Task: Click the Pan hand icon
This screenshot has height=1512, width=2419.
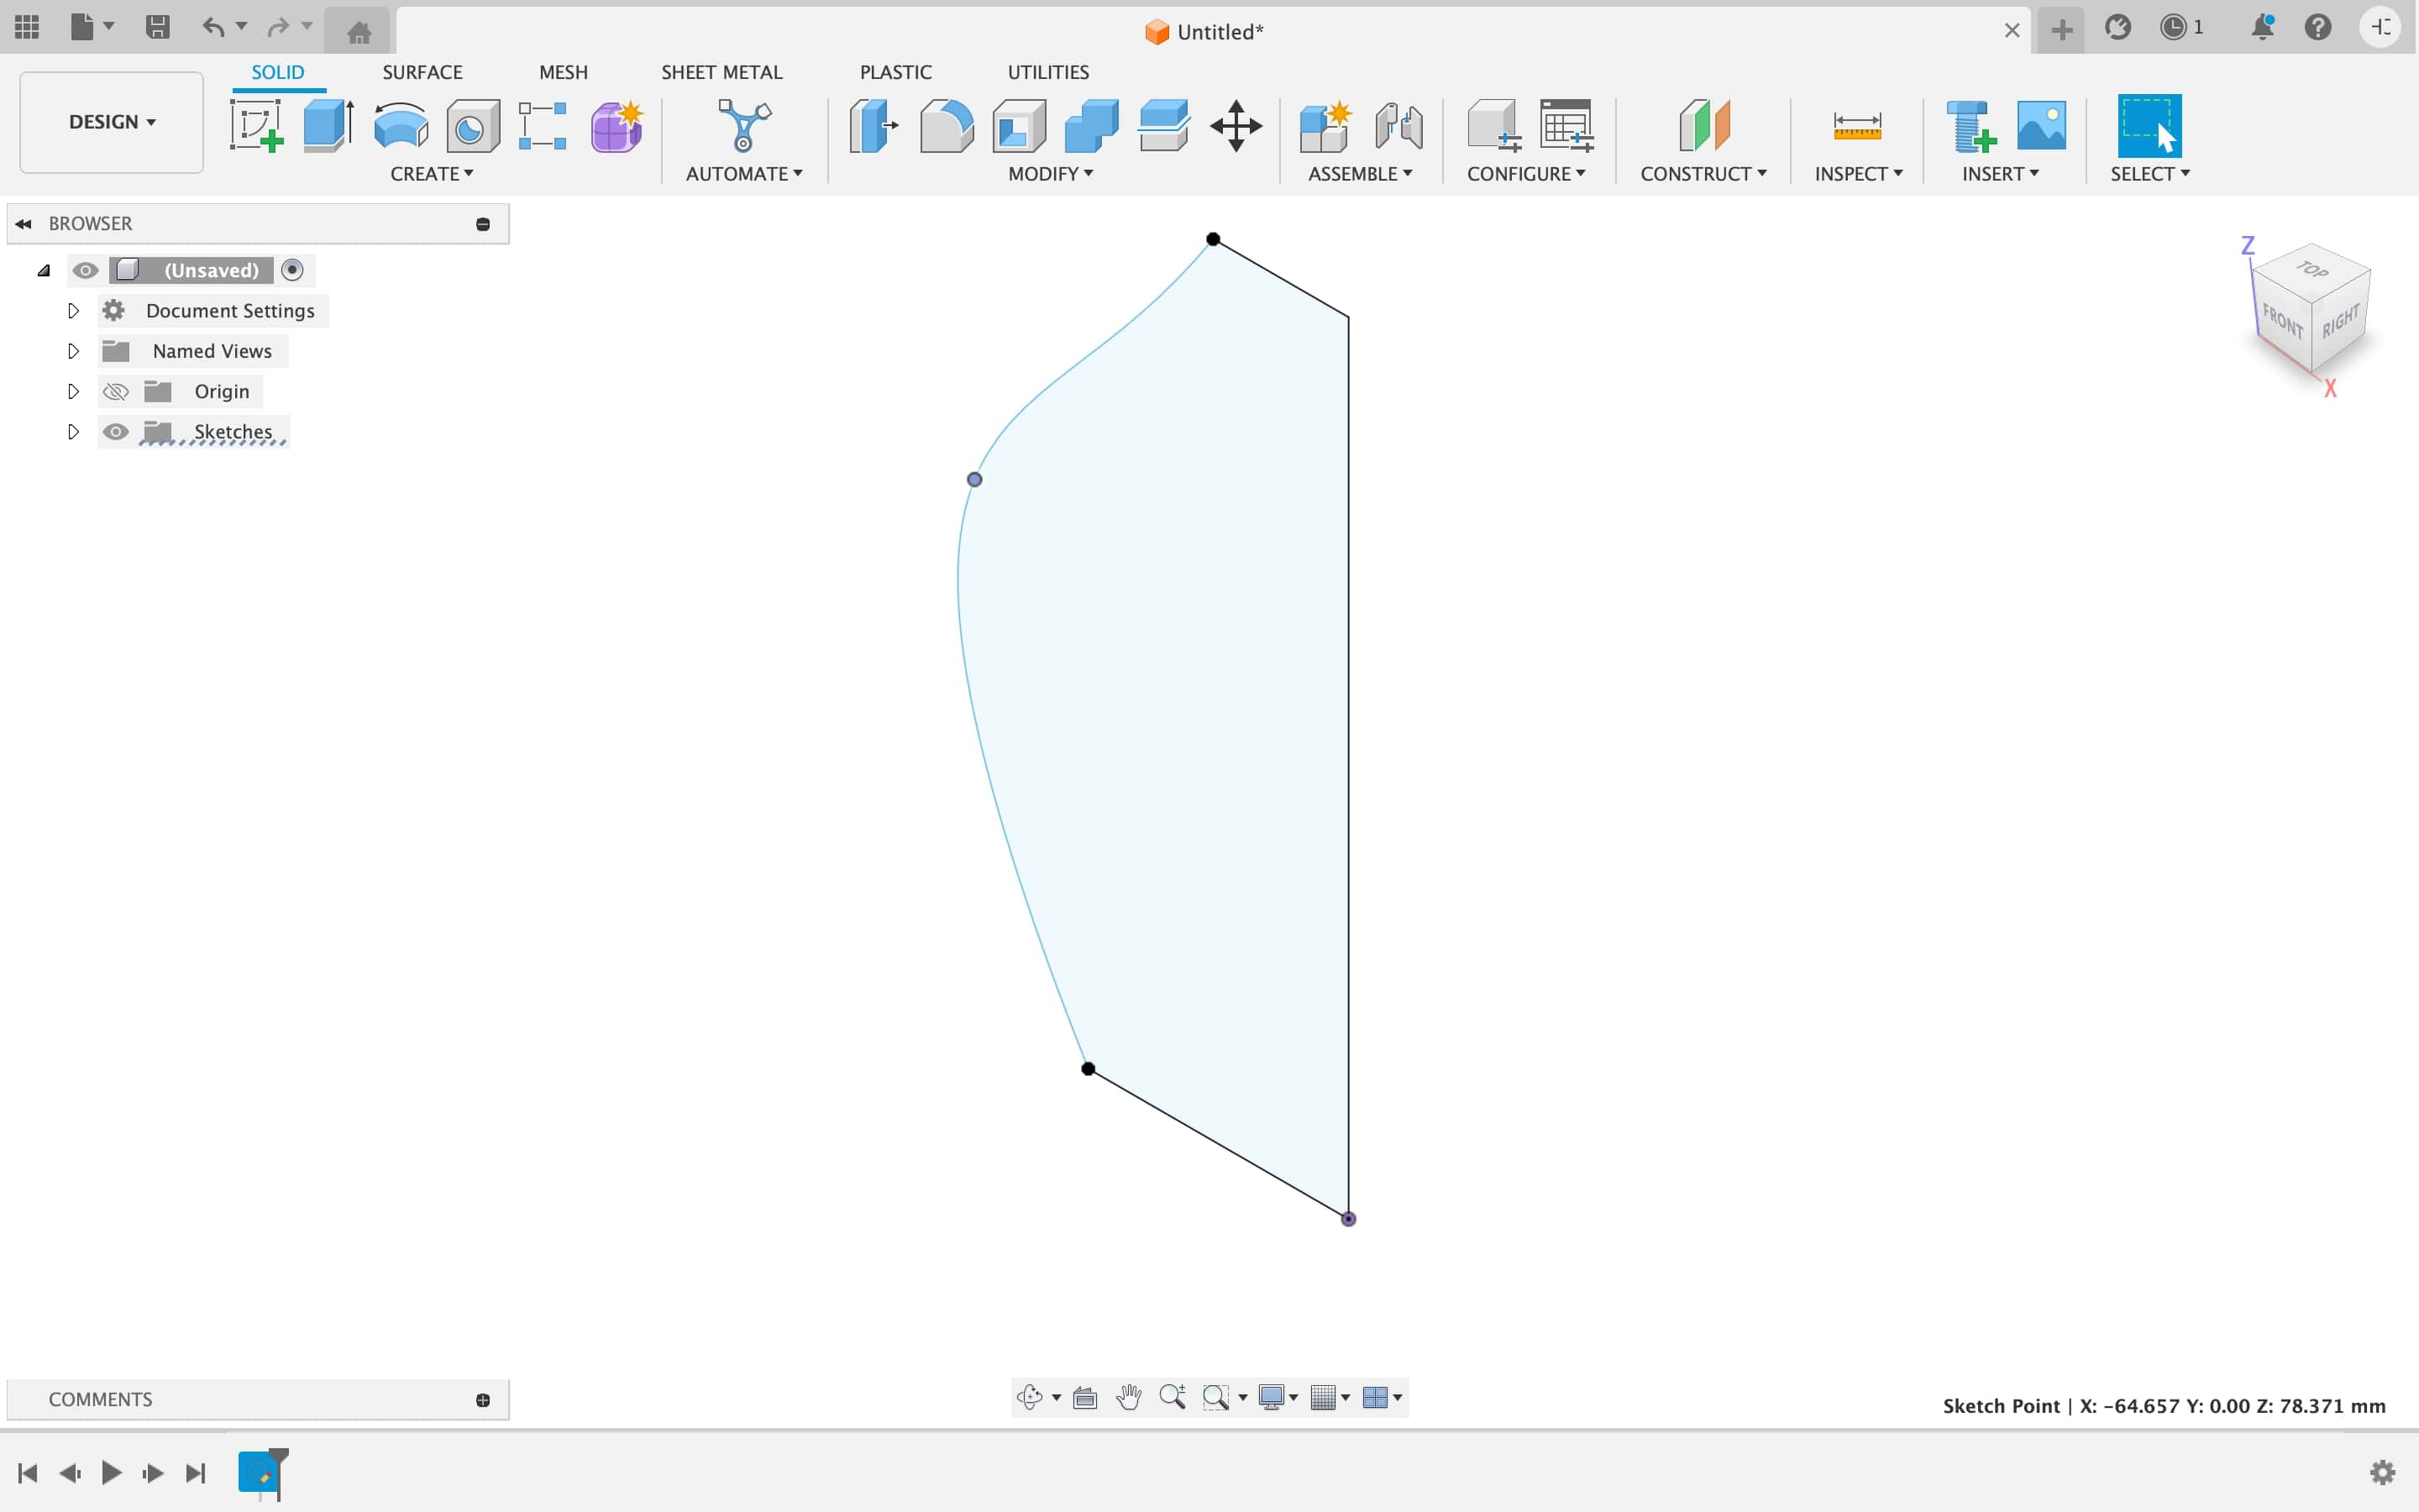Action: pos(1130,1397)
